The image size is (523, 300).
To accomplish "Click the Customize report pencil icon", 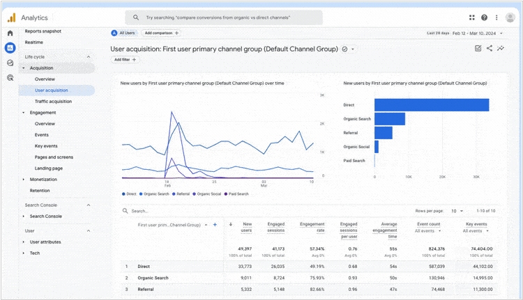I will coord(478,49).
